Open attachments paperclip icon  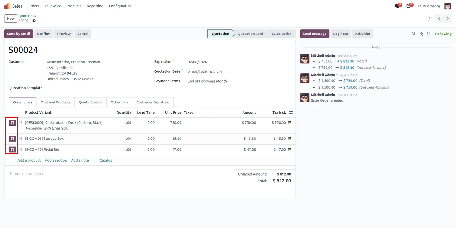[421, 34]
